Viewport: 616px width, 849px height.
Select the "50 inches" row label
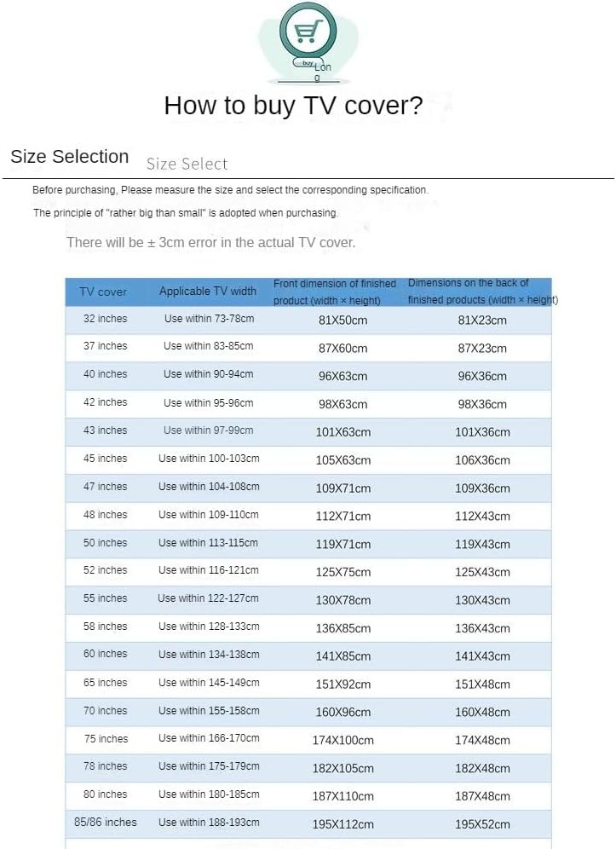point(105,543)
